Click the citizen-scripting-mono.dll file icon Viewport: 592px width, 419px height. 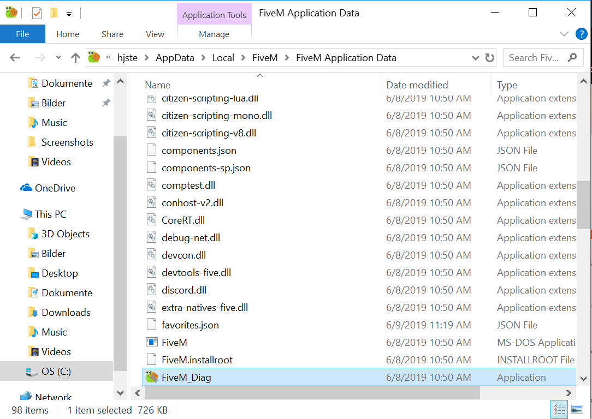(x=151, y=116)
